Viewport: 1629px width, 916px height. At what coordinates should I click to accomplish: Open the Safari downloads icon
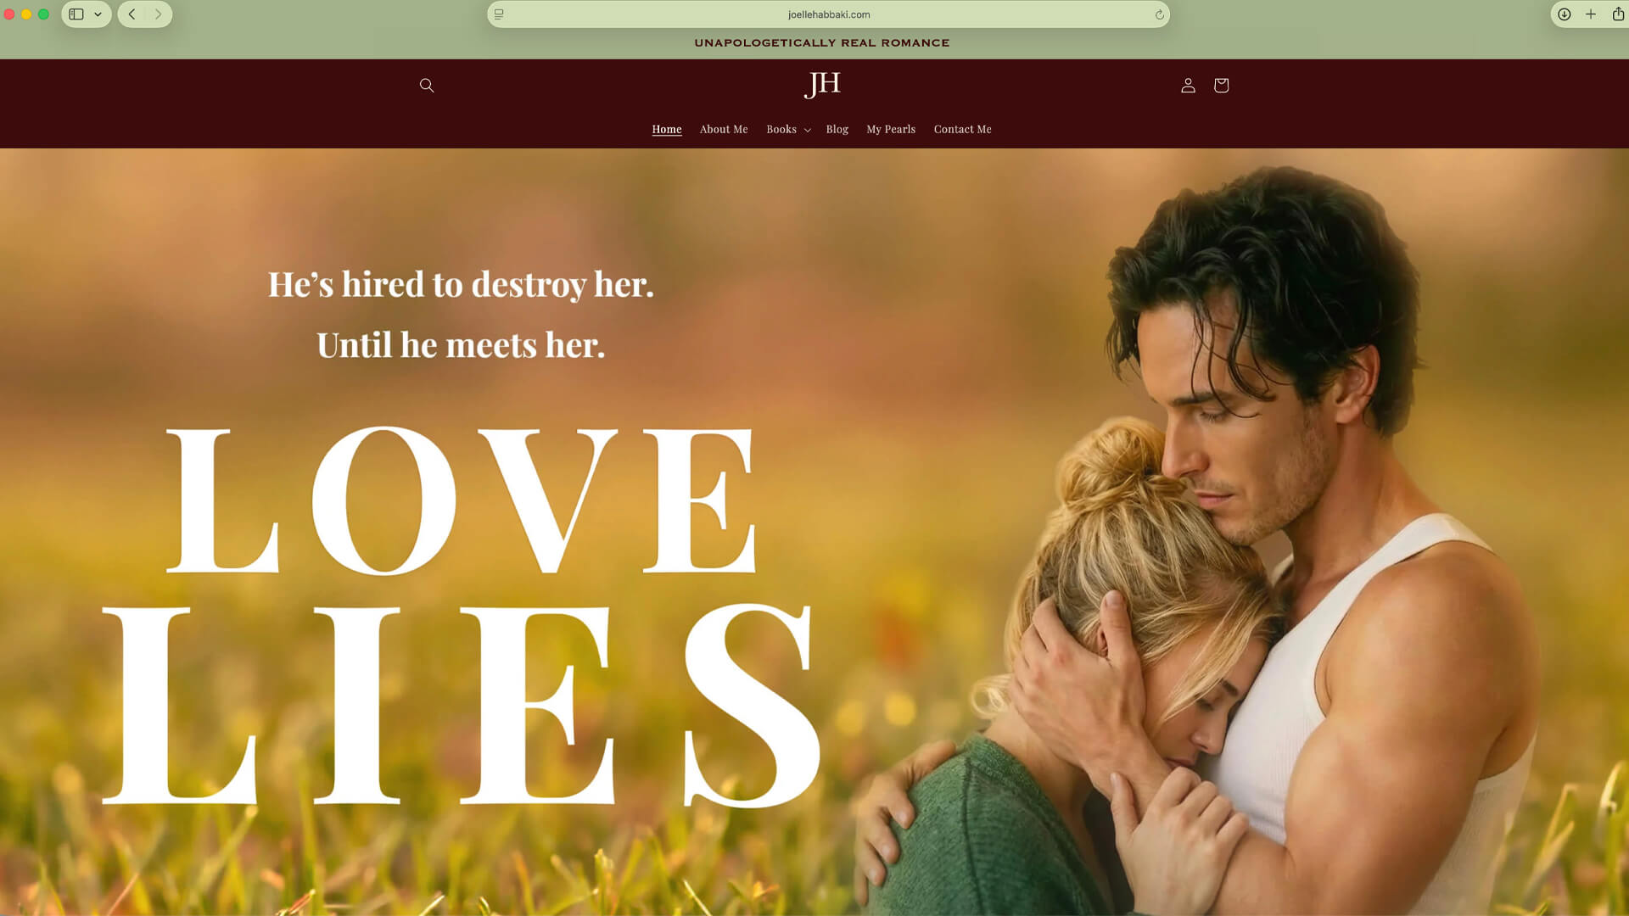pos(1564,14)
